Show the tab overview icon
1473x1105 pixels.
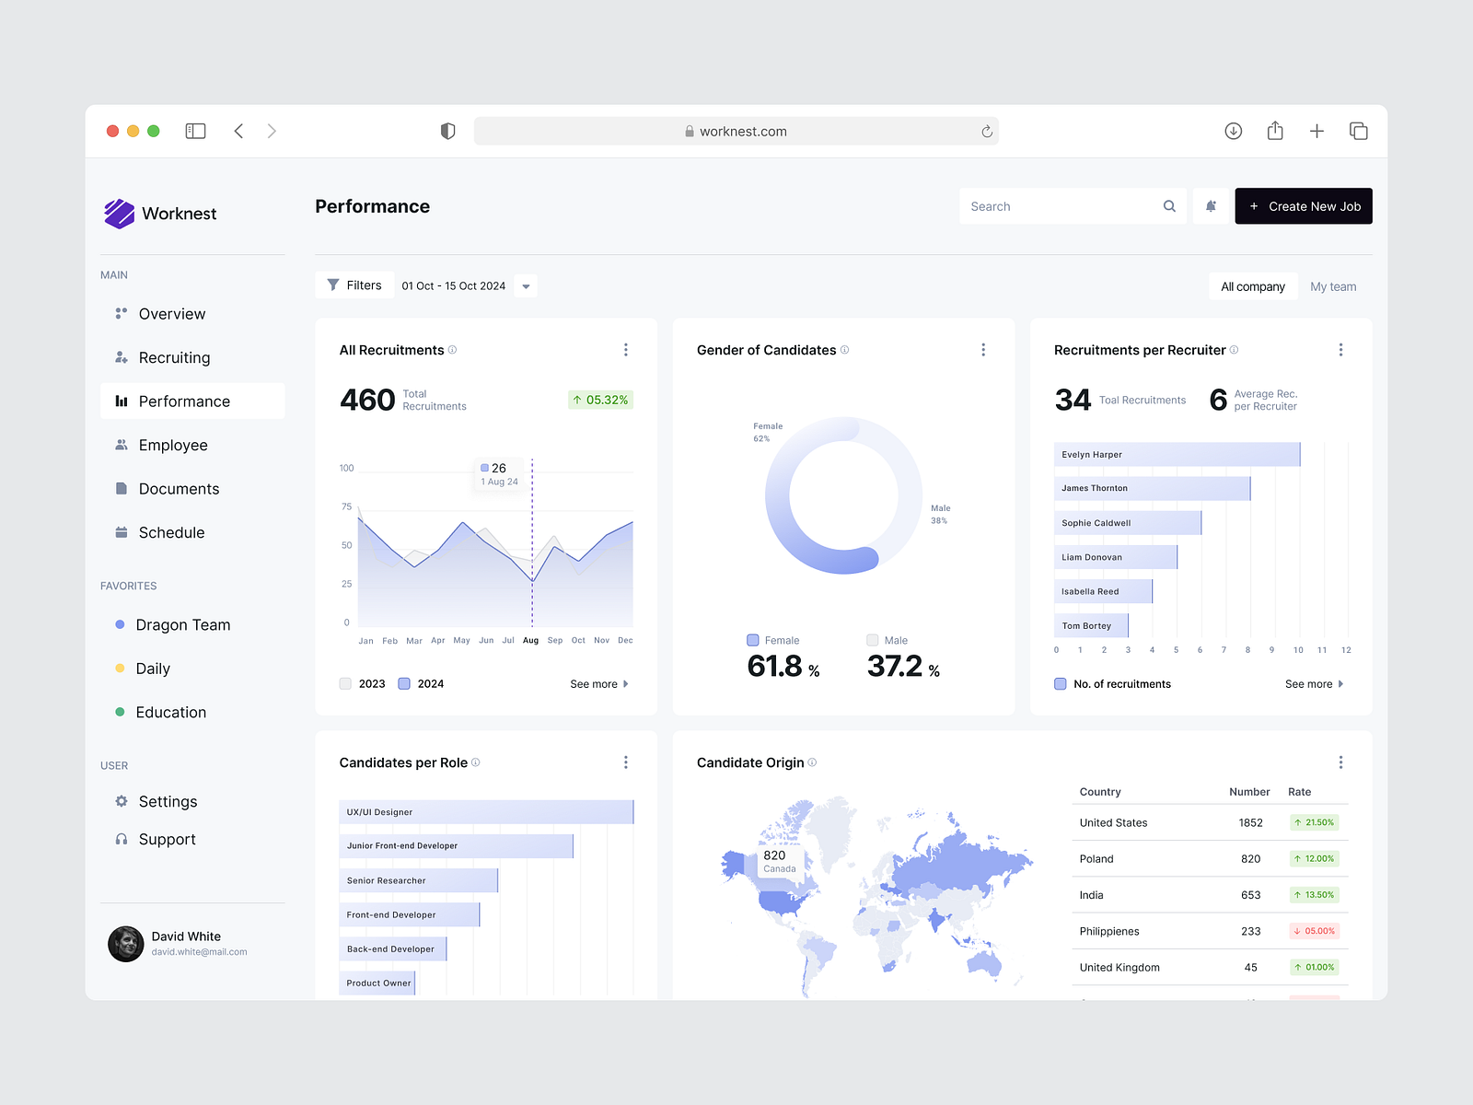click(1359, 131)
